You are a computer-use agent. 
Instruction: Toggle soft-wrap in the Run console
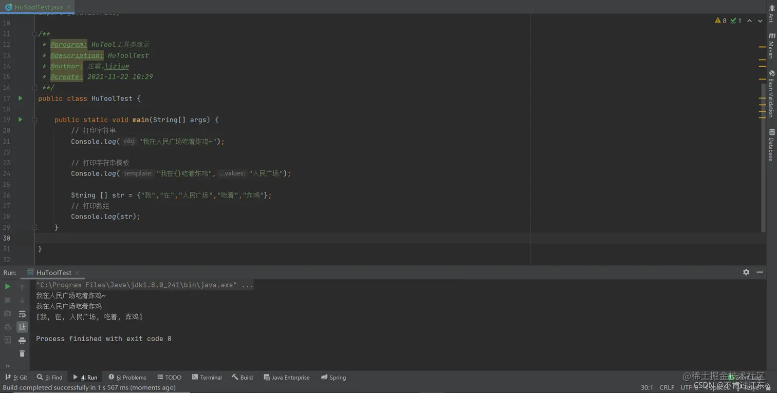[x=22, y=313]
